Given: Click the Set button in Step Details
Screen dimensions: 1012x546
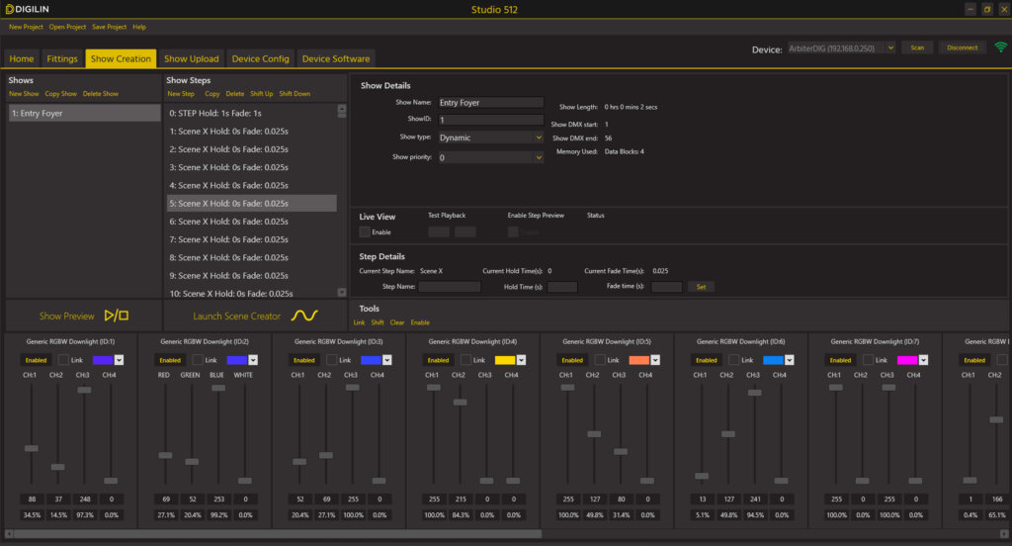Looking at the screenshot, I should tap(701, 287).
